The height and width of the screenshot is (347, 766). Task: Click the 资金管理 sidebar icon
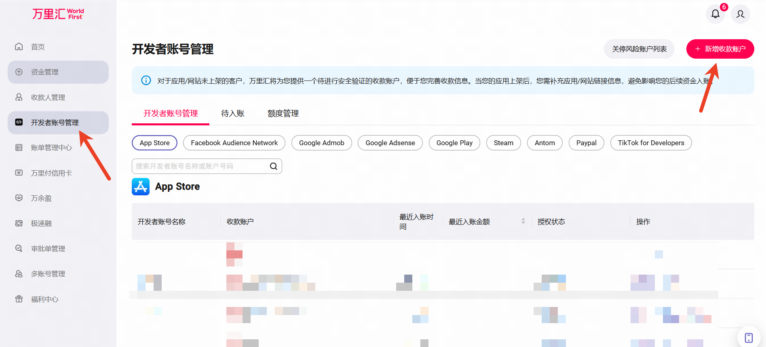tap(19, 72)
